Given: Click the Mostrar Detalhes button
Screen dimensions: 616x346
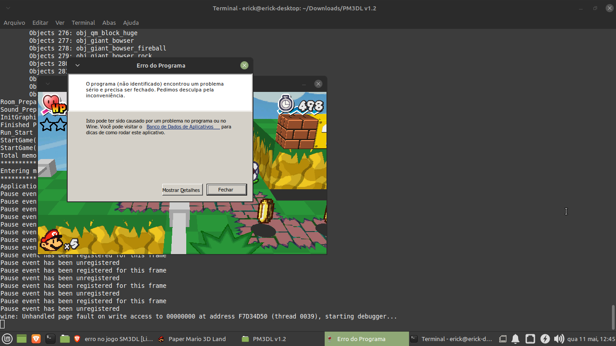Looking at the screenshot, I should click(182, 190).
